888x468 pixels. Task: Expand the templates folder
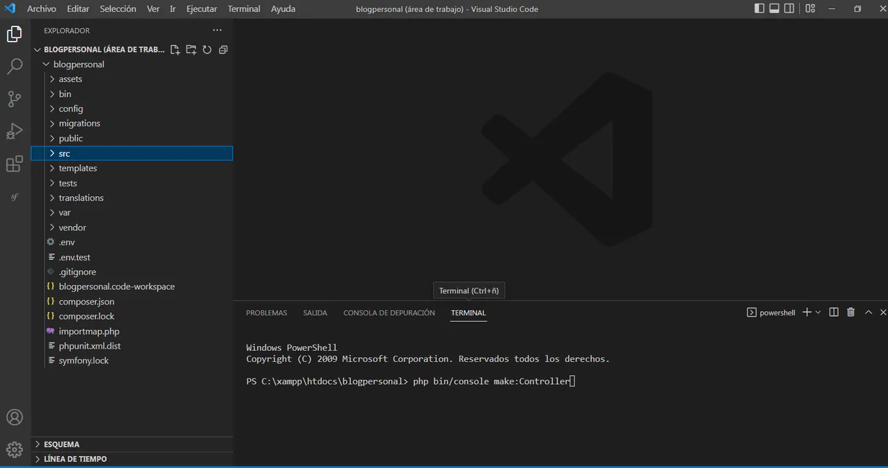coord(52,168)
